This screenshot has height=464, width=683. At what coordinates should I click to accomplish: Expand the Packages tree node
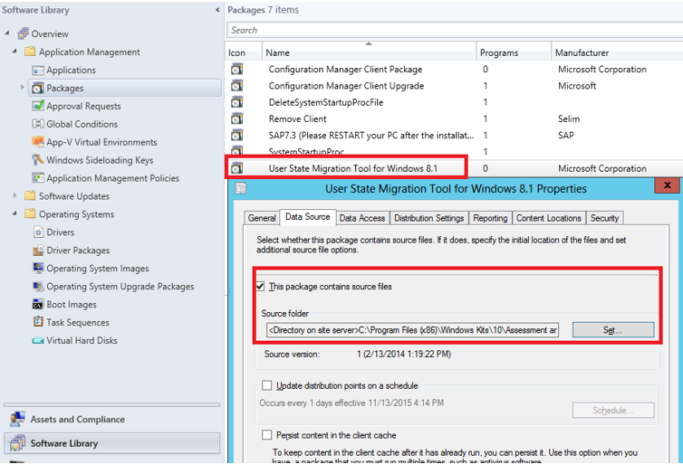click(23, 88)
